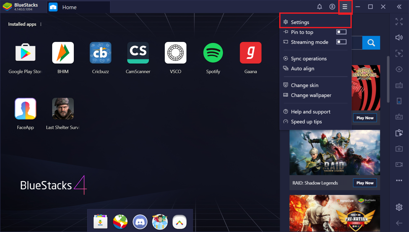Collapse sidebar with double chevron icon
Viewport: 409px width, 232px height.
(x=399, y=7)
